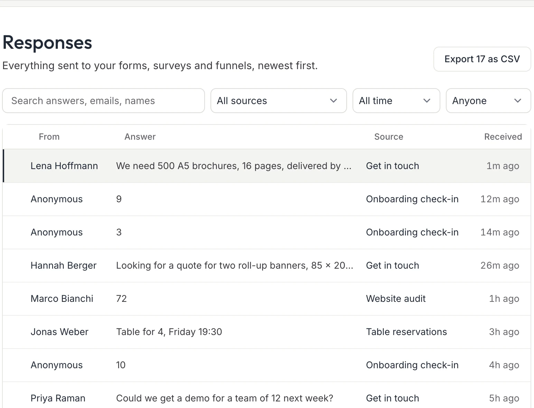Screen dimensions: 534x408
Task: Select Anonymous in the 4h ago row
Action: tap(57, 365)
